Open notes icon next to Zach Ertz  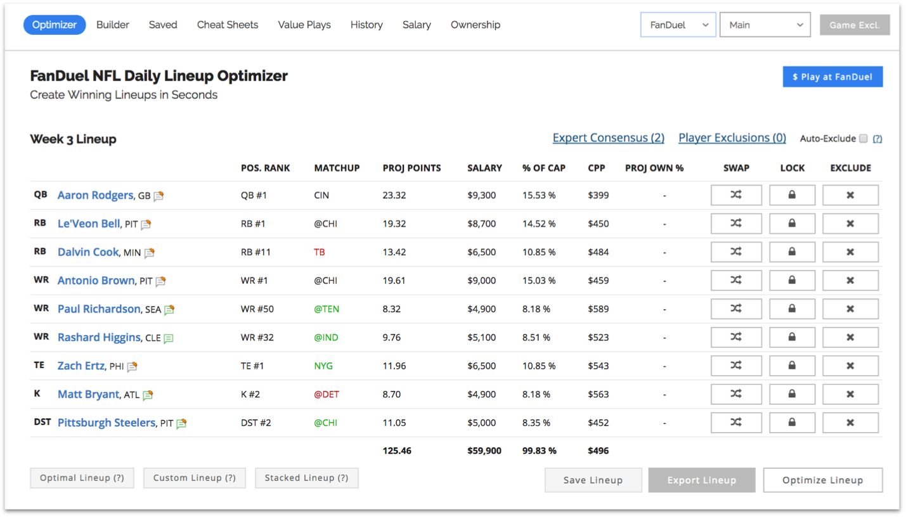point(132,366)
